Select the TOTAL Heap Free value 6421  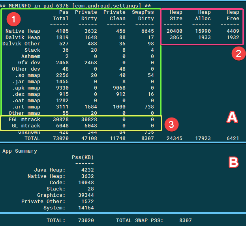233,138
